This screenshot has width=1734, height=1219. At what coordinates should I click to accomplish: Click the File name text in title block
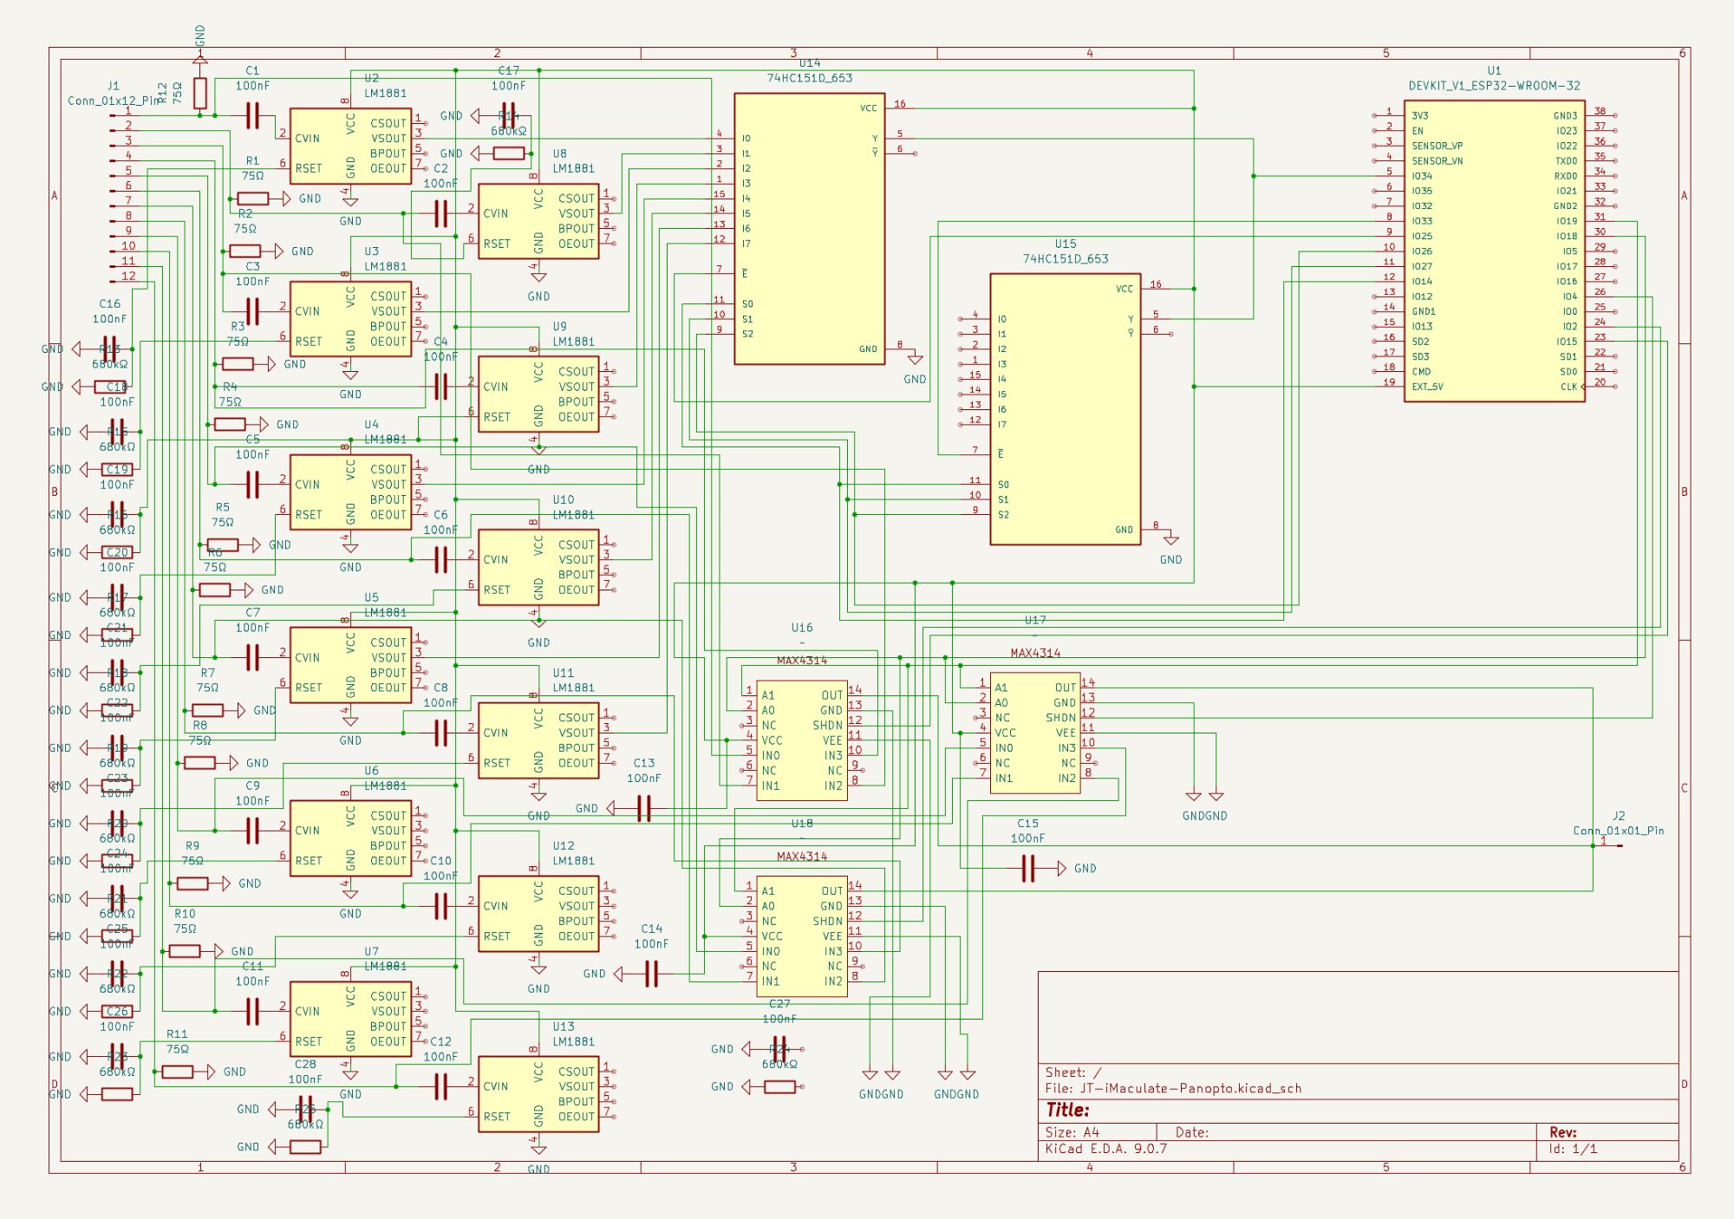(1172, 1088)
